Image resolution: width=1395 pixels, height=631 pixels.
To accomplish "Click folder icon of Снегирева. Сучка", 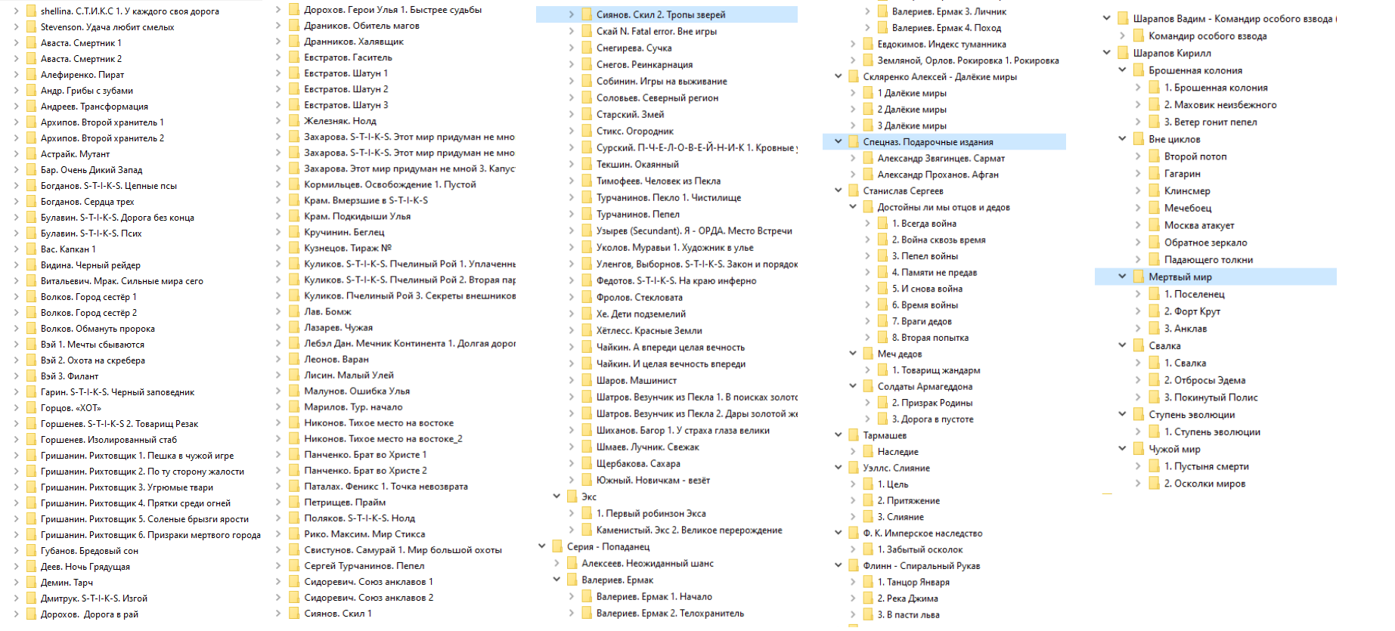I will click(587, 48).
